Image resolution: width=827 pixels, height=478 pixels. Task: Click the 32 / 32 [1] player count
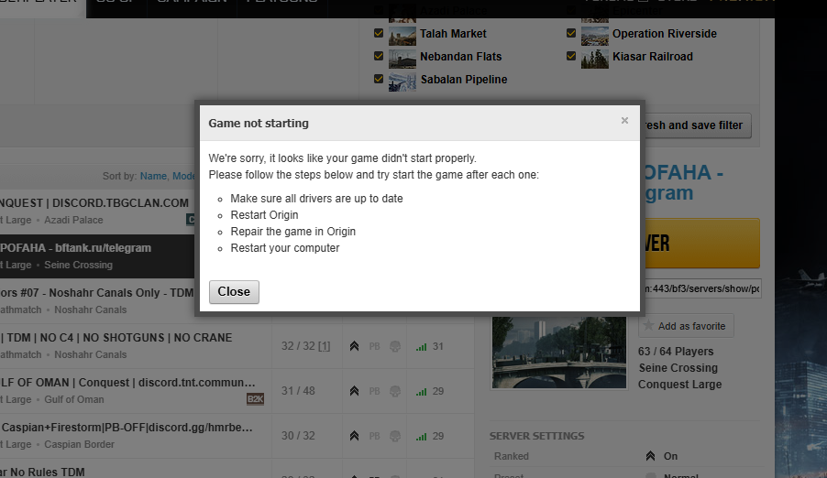pos(306,346)
